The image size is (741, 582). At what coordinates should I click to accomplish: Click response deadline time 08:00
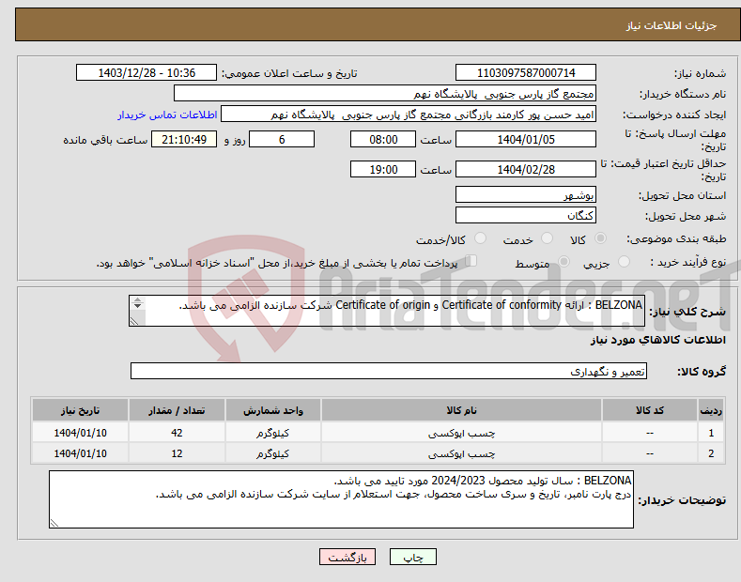383,139
